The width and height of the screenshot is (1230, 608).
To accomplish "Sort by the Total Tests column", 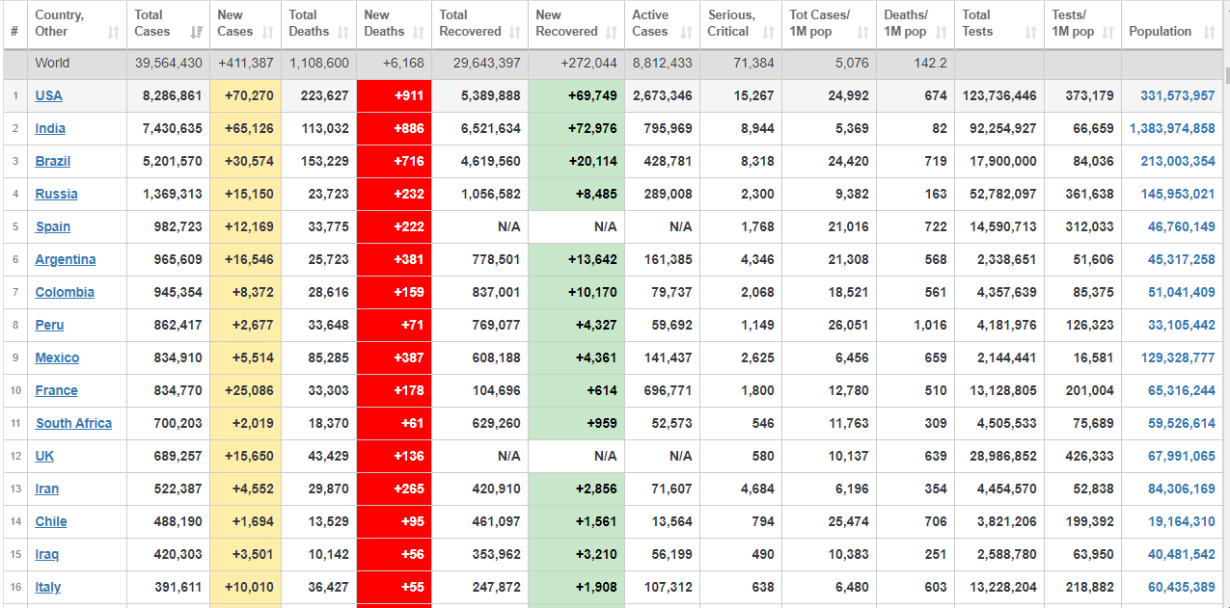I will [x=999, y=23].
